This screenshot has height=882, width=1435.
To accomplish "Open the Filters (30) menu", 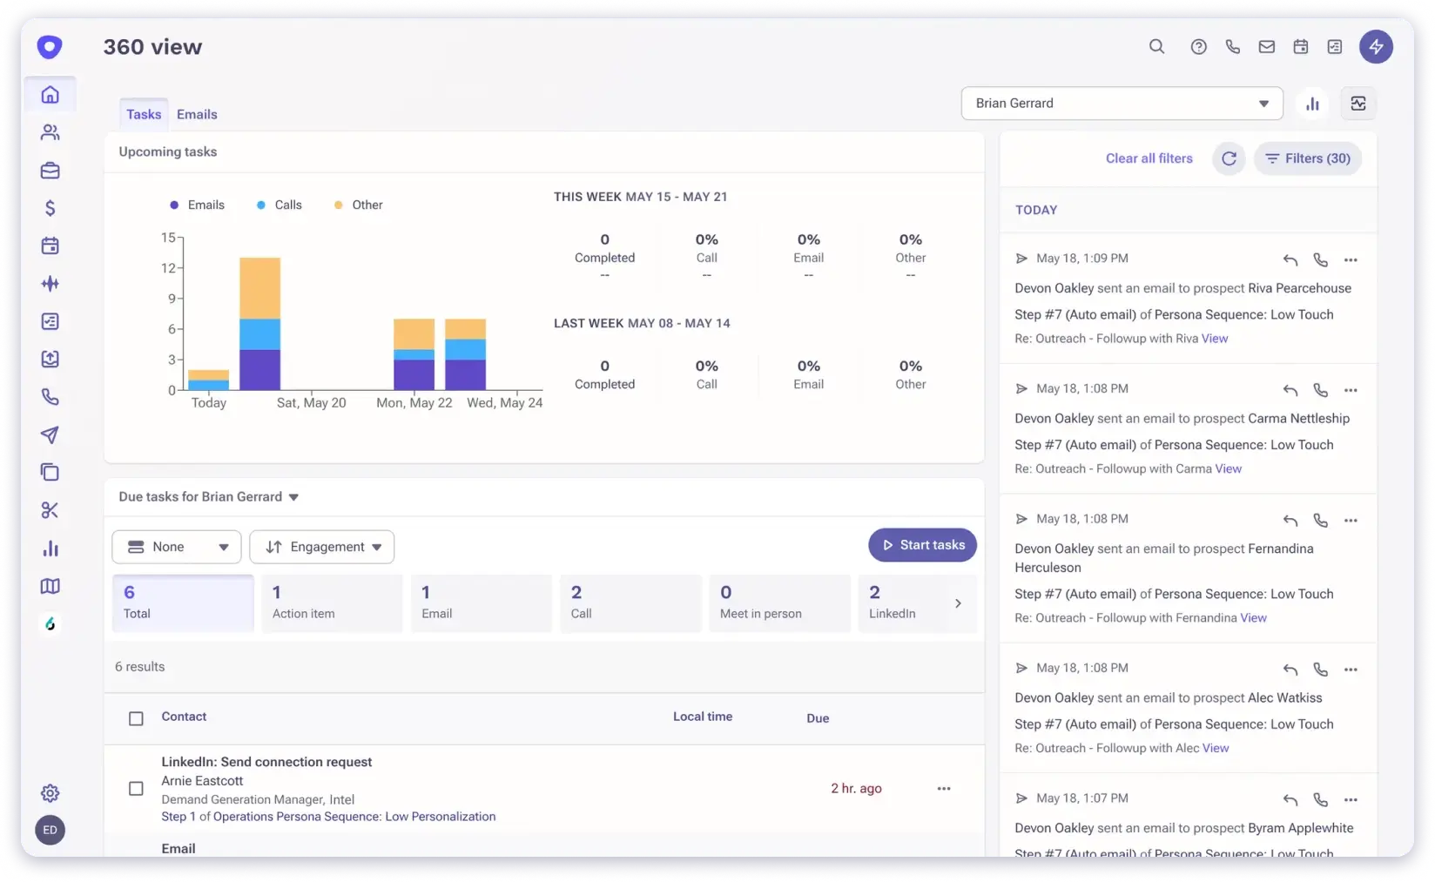I will click(1307, 158).
